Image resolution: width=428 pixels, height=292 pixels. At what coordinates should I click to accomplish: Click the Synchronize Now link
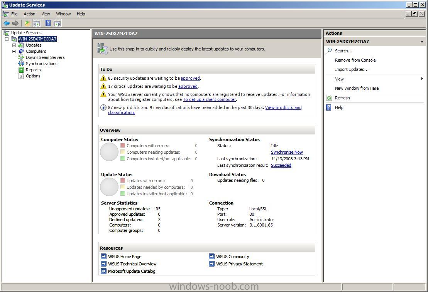pyautogui.click(x=287, y=152)
